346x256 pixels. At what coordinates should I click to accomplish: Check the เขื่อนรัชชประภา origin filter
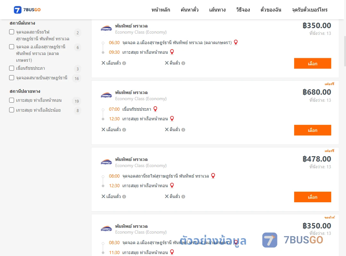(12, 68)
